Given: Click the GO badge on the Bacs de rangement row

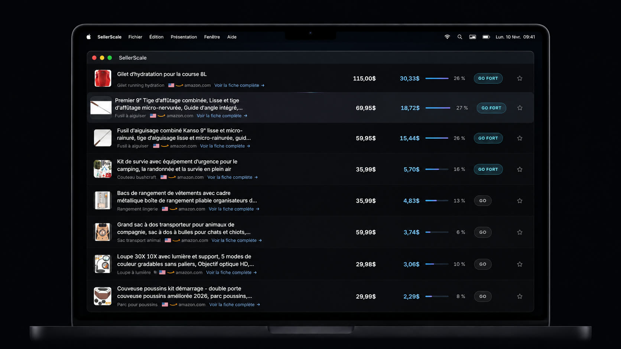Looking at the screenshot, I should (483, 201).
